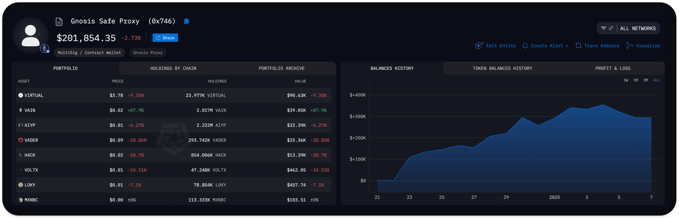Copy the Gnosis Safe Proxy address
The height and width of the screenshot is (218, 679).
186,21
